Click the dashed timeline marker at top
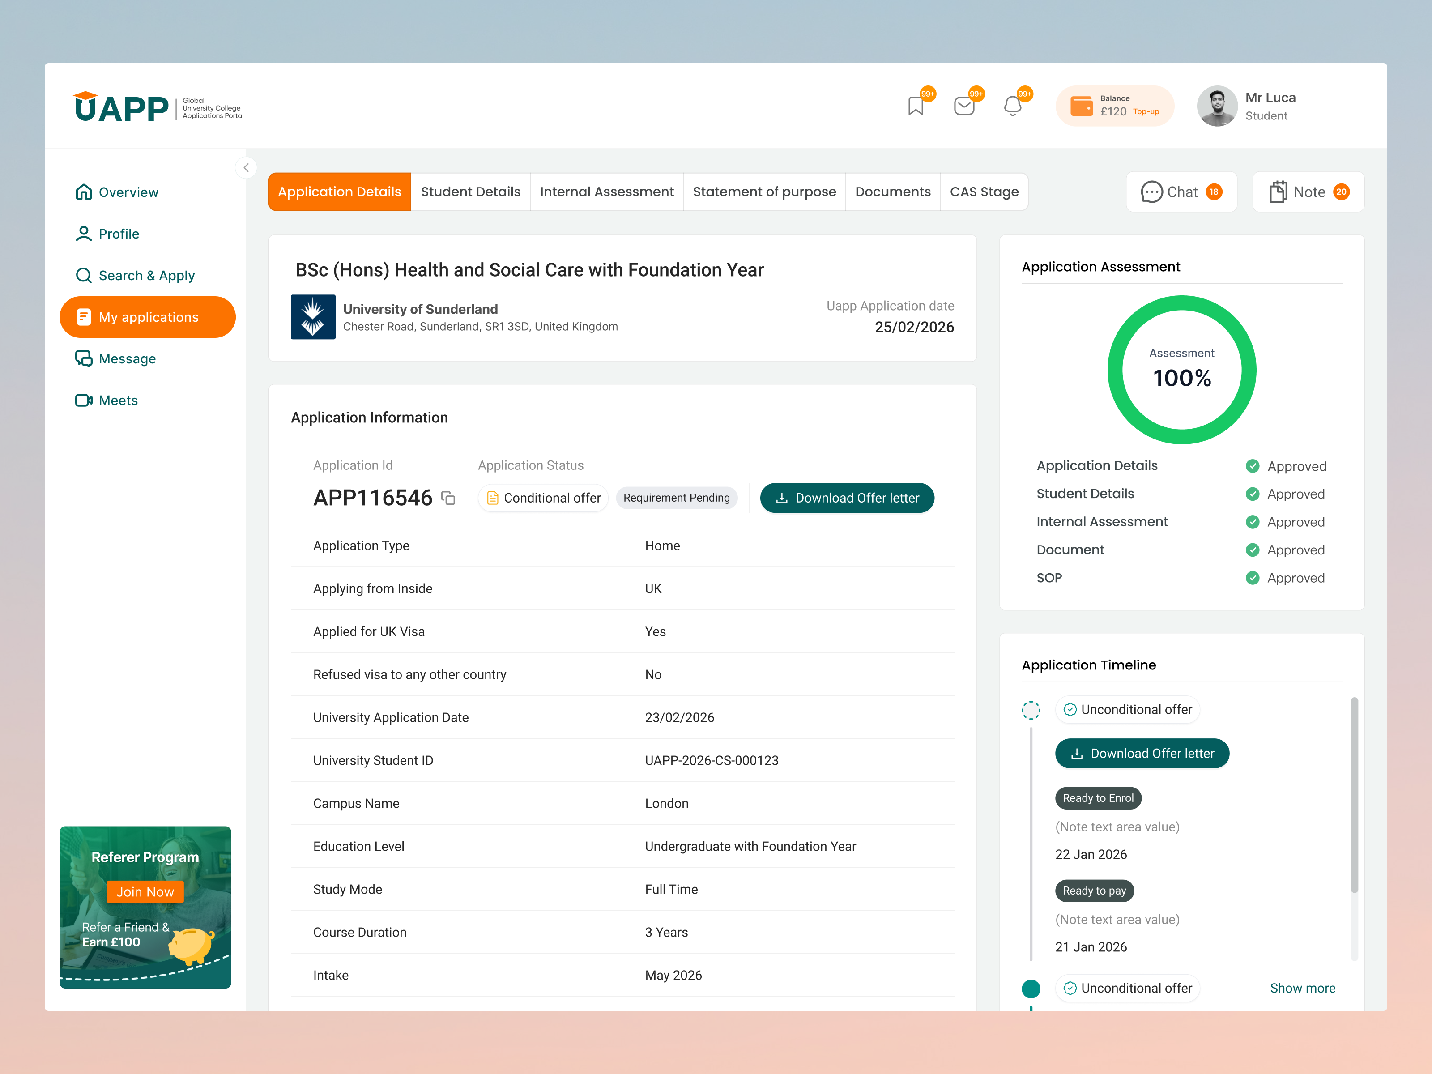The image size is (1432, 1074). (1031, 710)
